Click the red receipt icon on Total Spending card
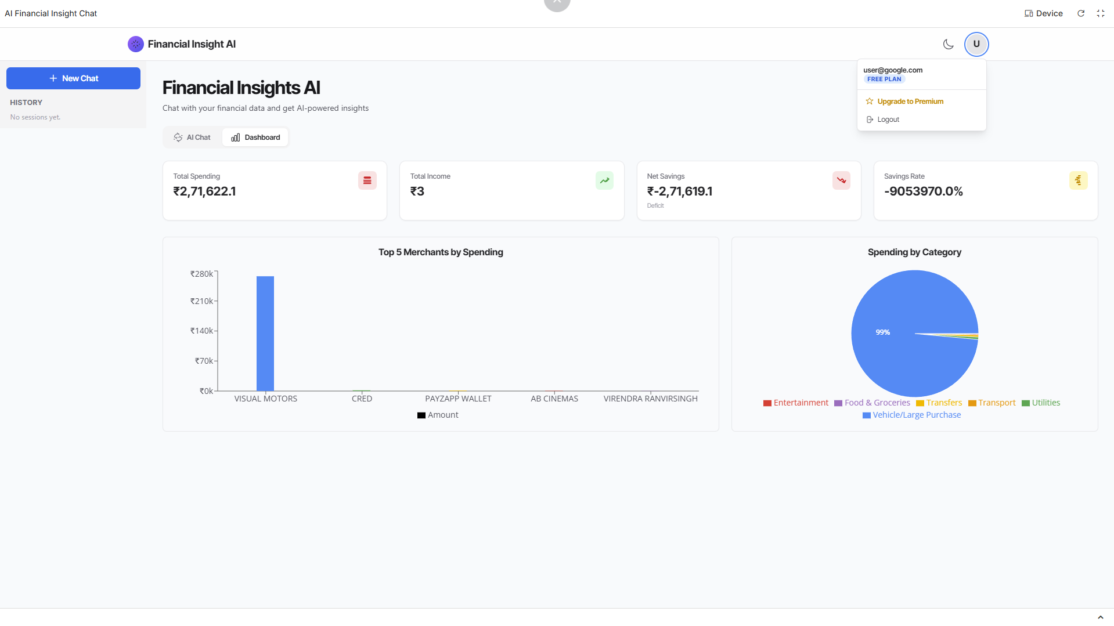Viewport: 1114px width, 626px height. [x=367, y=180]
